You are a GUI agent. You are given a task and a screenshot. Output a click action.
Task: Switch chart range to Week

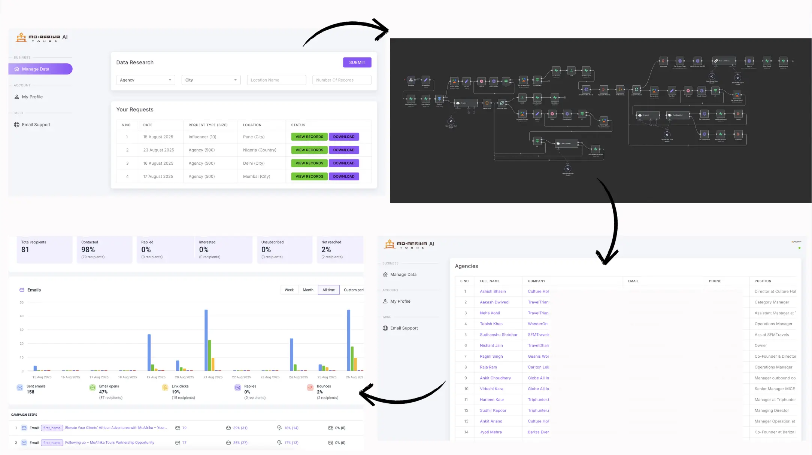point(289,290)
